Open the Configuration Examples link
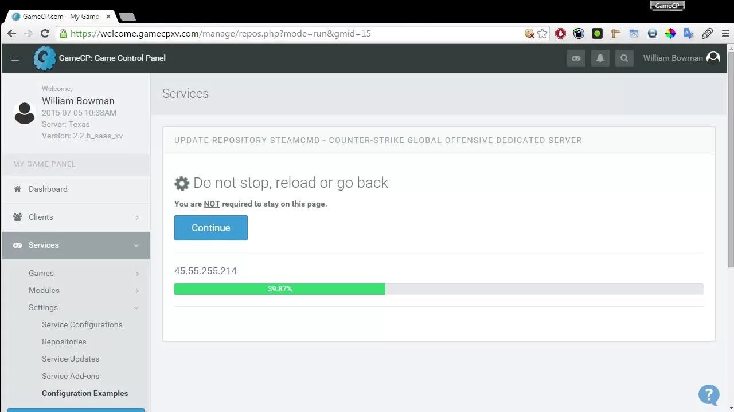Image resolution: width=734 pixels, height=412 pixels. (85, 393)
